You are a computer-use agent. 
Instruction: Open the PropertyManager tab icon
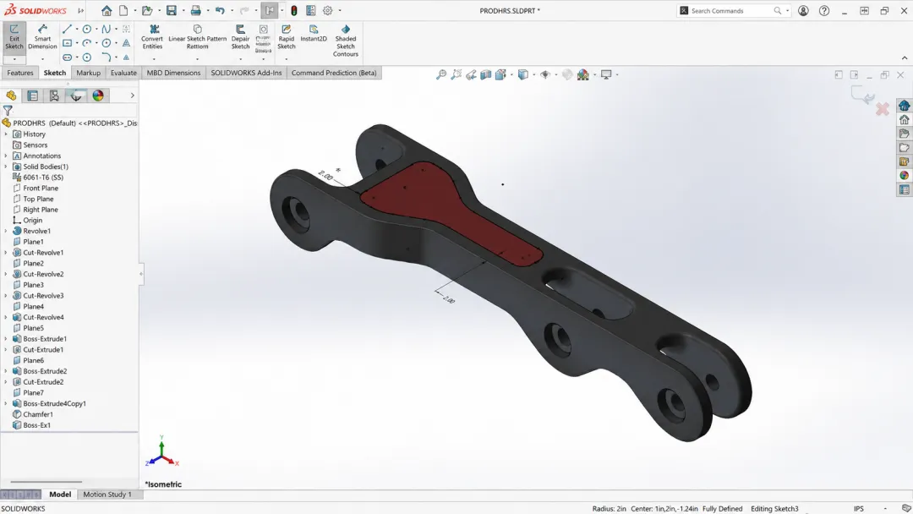[33, 96]
